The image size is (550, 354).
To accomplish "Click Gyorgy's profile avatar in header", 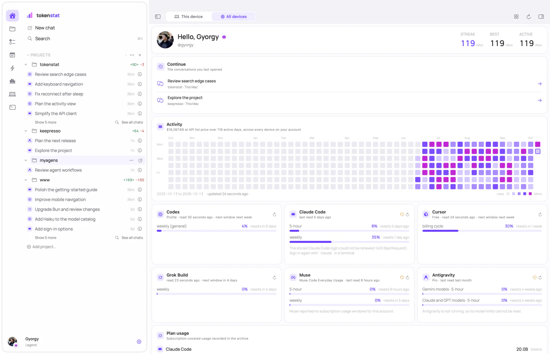I will 165,40.
